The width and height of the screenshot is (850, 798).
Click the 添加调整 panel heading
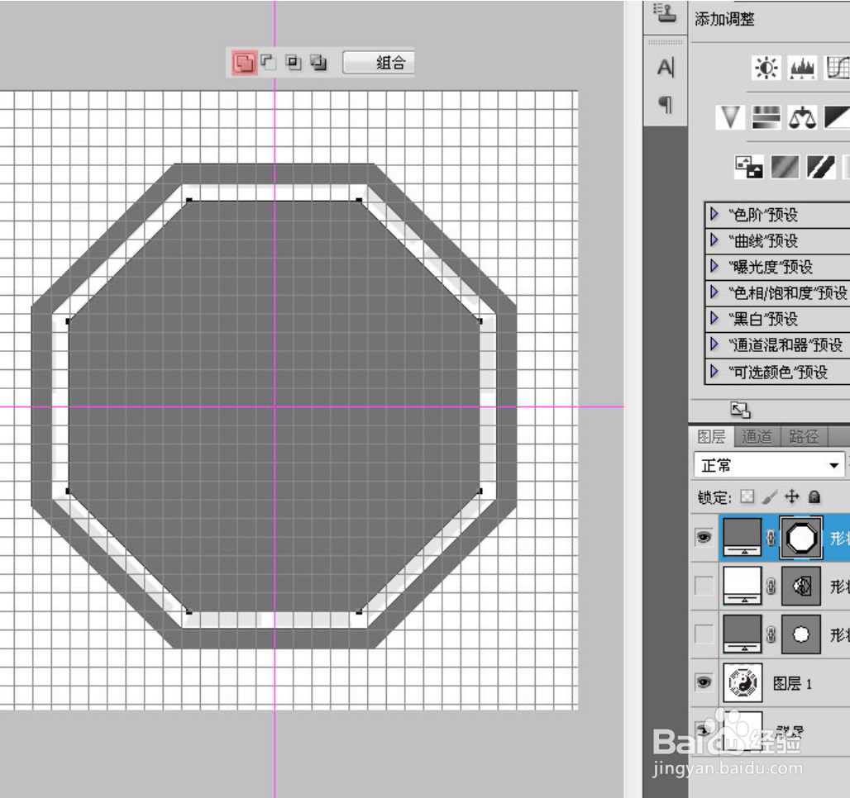[x=724, y=20]
